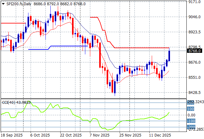Viewport: 204px width, 139px height.
Task: Select the blue horizontal support line segment
Action: 68,46
